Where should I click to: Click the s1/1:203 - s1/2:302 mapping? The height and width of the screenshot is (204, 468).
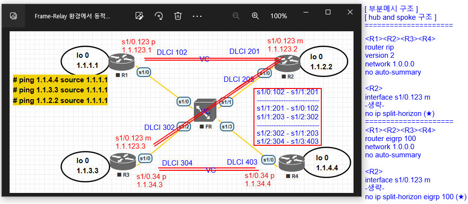pos(288,116)
